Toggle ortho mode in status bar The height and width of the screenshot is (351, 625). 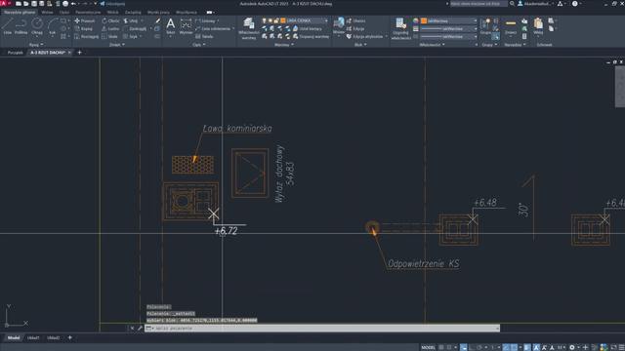472,347
